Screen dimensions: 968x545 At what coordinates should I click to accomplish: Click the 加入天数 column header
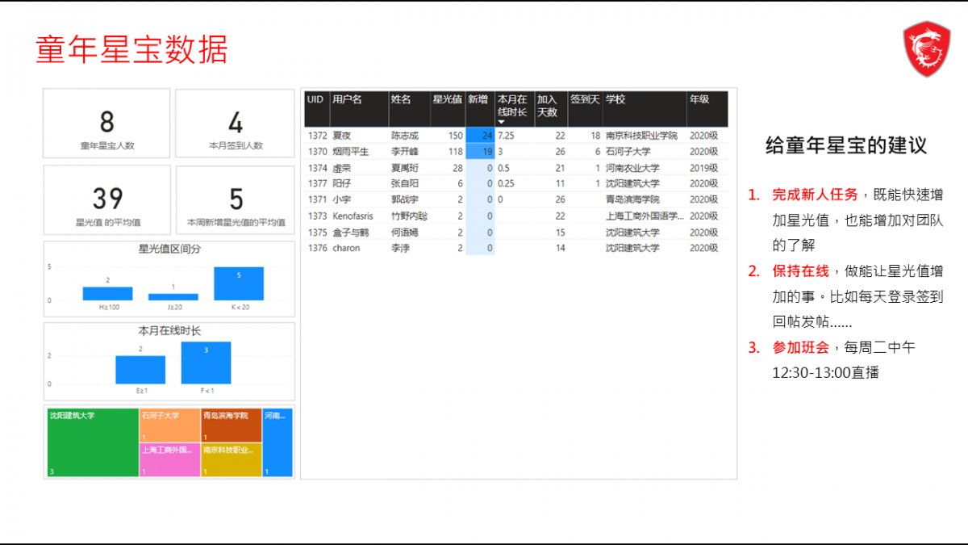pos(547,106)
